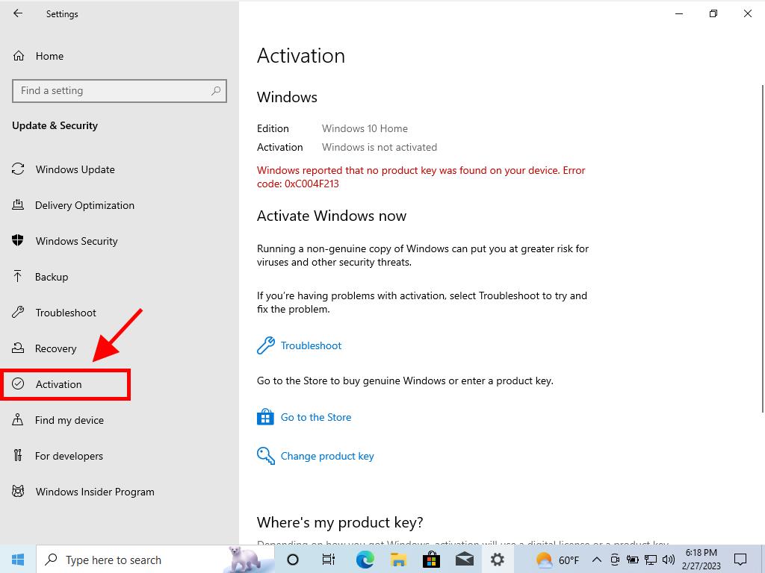Open For developers settings
765x573 pixels.
pyautogui.click(x=69, y=456)
